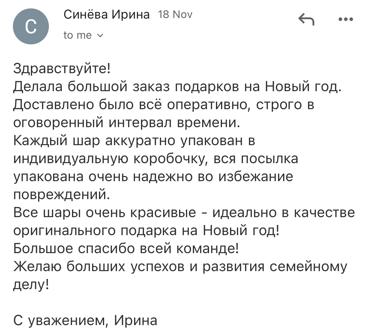The image size is (371, 332).
Task: Click sender name Синёва Ирина
Action: click(x=106, y=14)
